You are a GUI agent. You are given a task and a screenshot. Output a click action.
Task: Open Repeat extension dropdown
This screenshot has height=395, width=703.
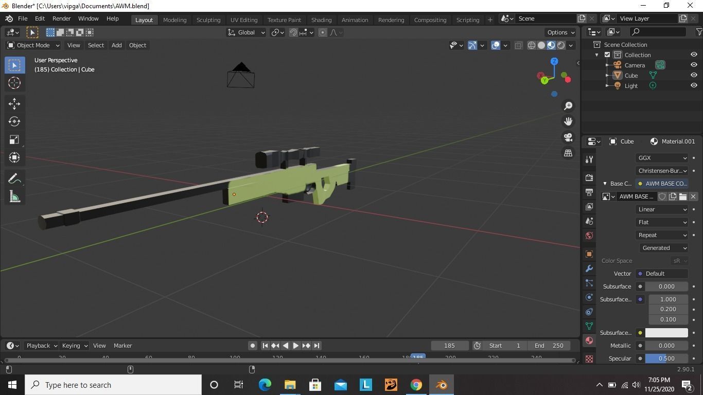coord(662,235)
